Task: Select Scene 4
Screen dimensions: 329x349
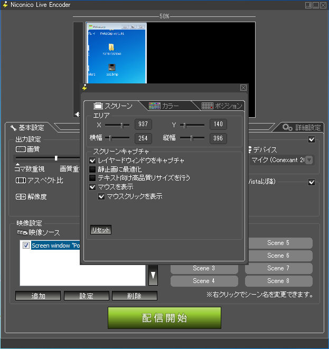Action: 204,281
